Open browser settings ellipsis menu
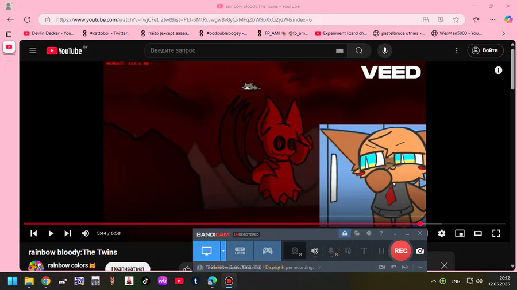Screen dimensions: 517x290 coord(493,19)
